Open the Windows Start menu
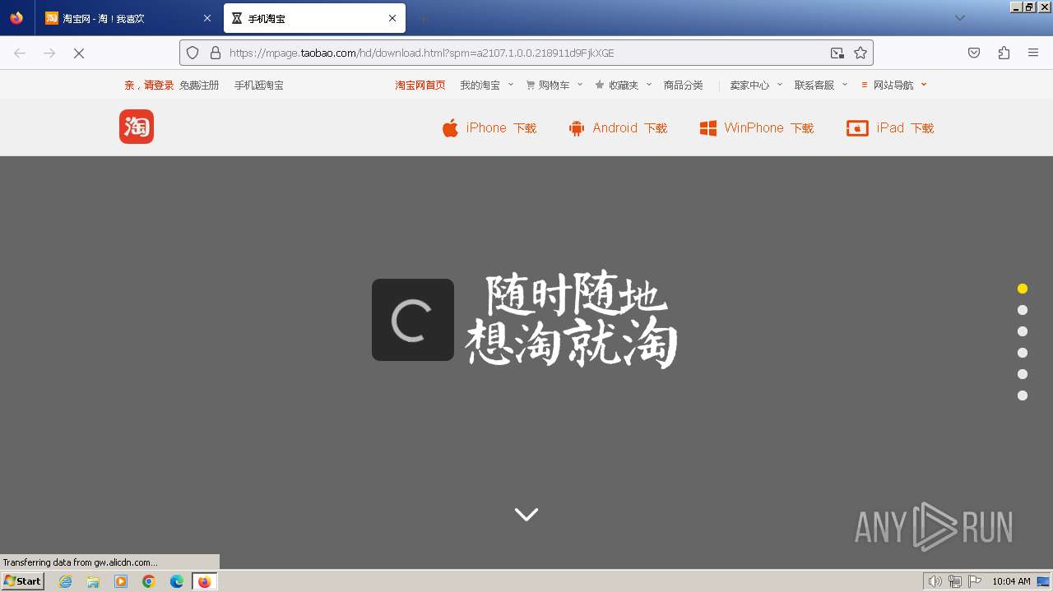The image size is (1053, 592). tap(22, 581)
